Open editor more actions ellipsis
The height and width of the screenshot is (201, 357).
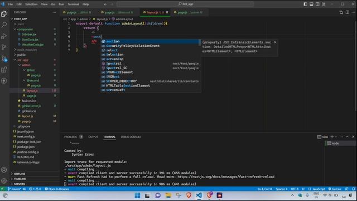coord(353,12)
